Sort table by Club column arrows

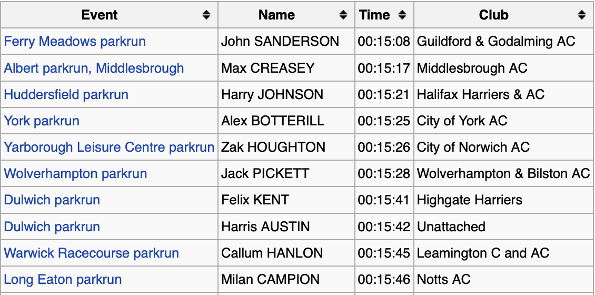[582, 15]
